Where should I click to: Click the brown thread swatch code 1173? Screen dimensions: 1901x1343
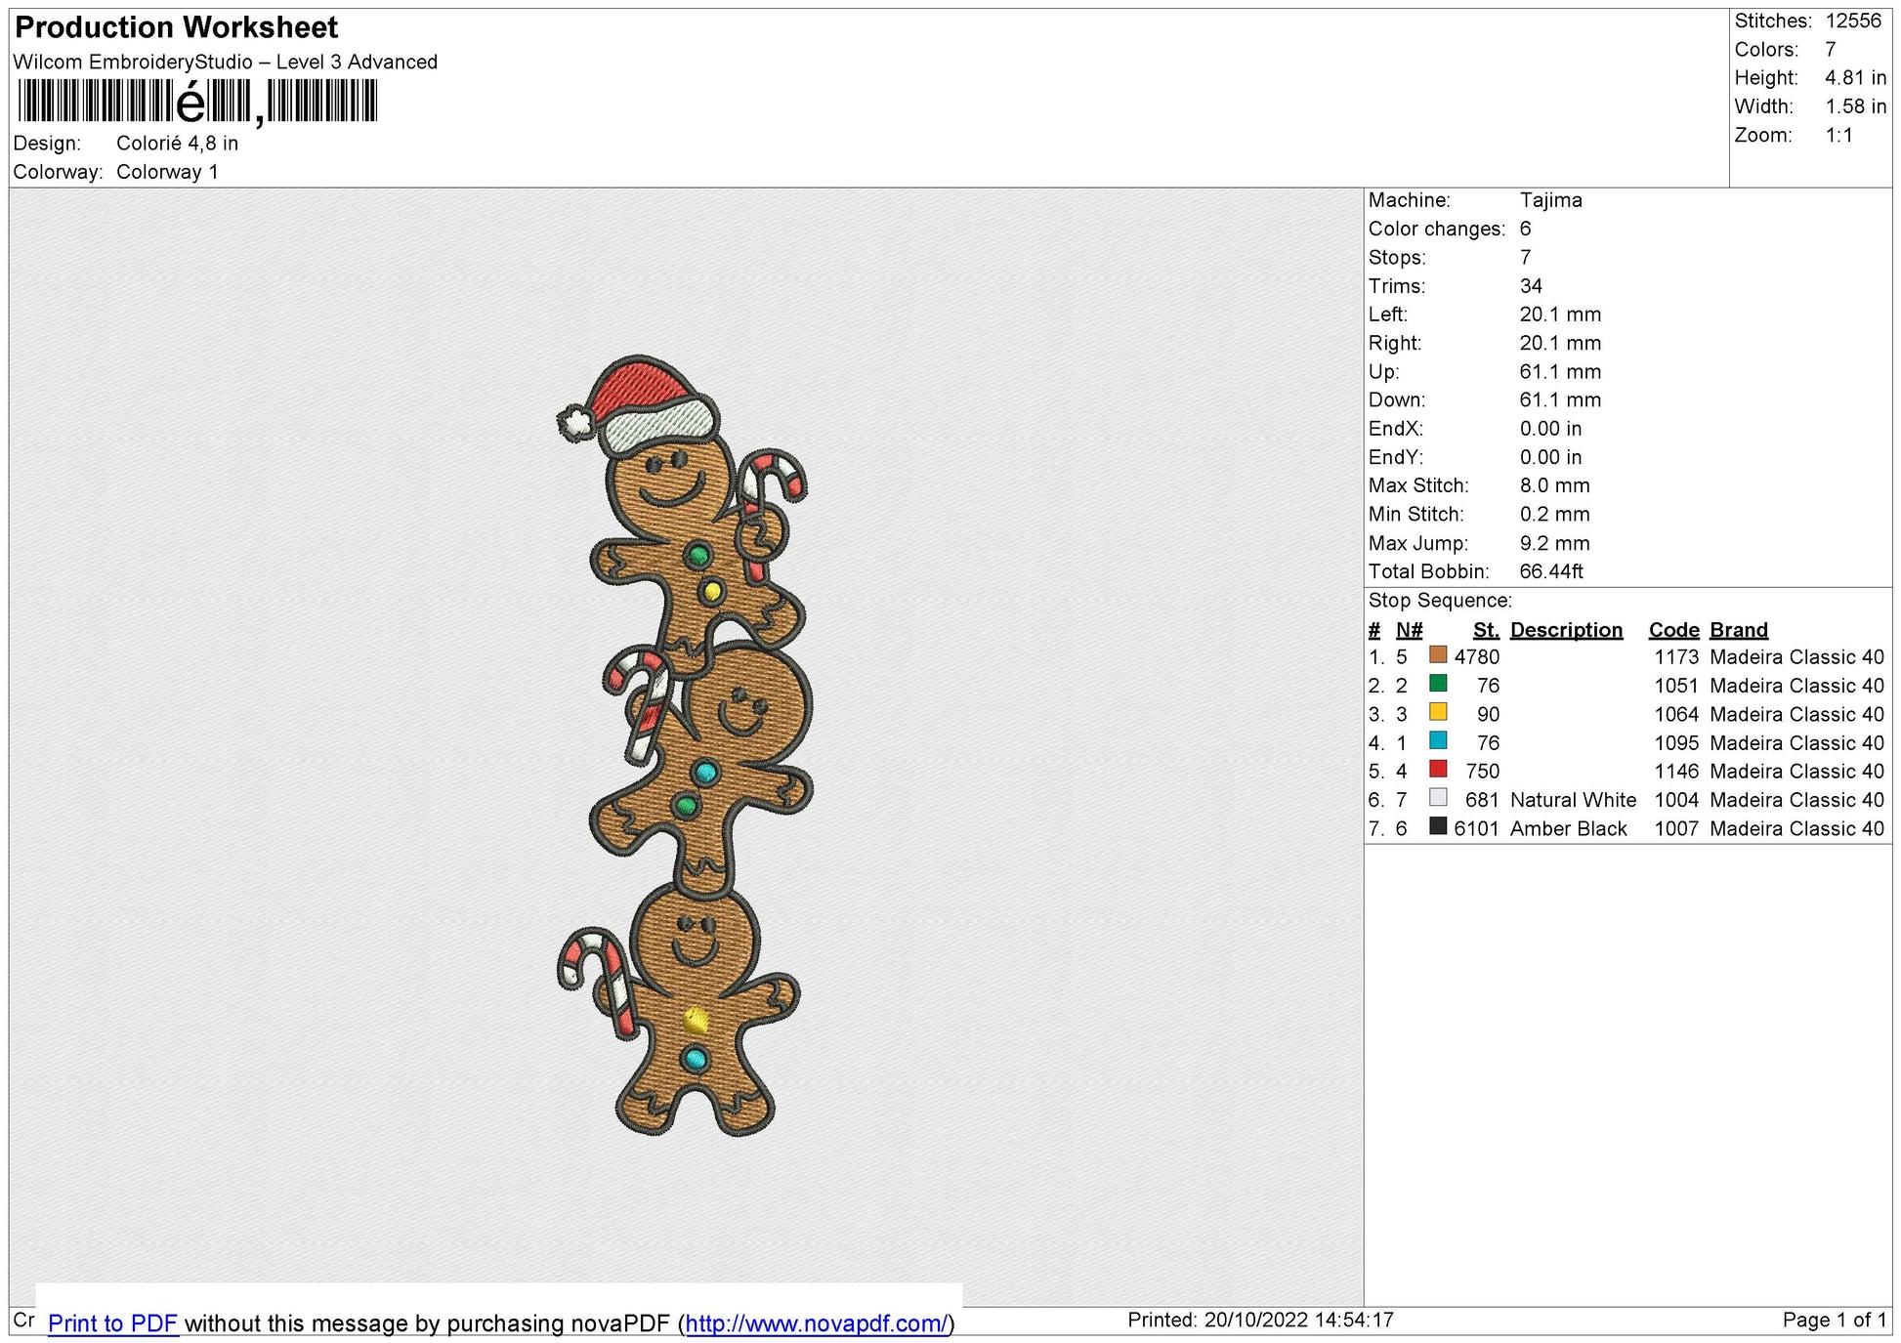(1438, 654)
